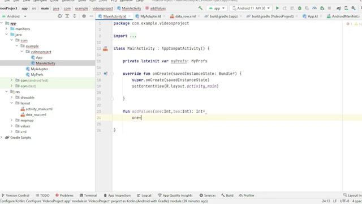
Task: Collapse the java folder
Action: point(6,34)
